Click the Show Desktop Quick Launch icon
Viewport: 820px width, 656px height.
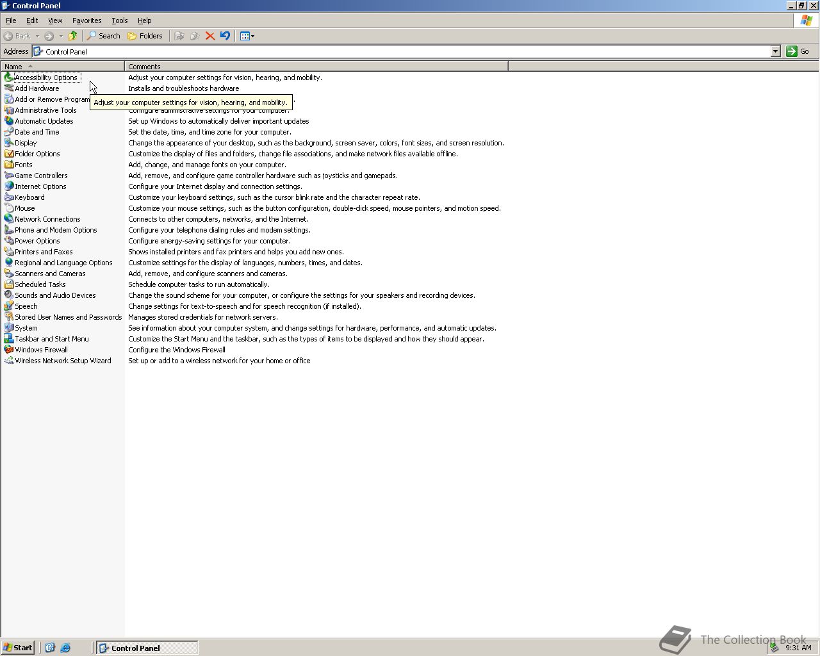coord(50,648)
